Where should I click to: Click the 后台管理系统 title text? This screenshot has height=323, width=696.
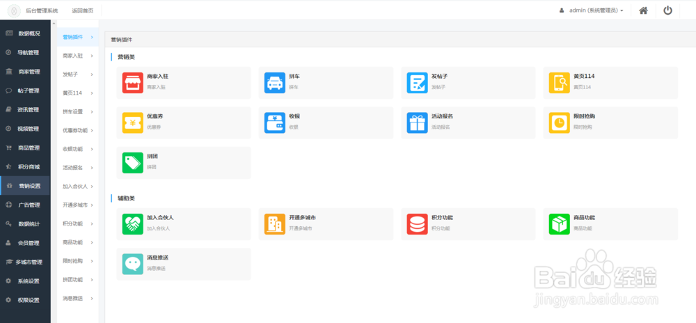(42, 10)
